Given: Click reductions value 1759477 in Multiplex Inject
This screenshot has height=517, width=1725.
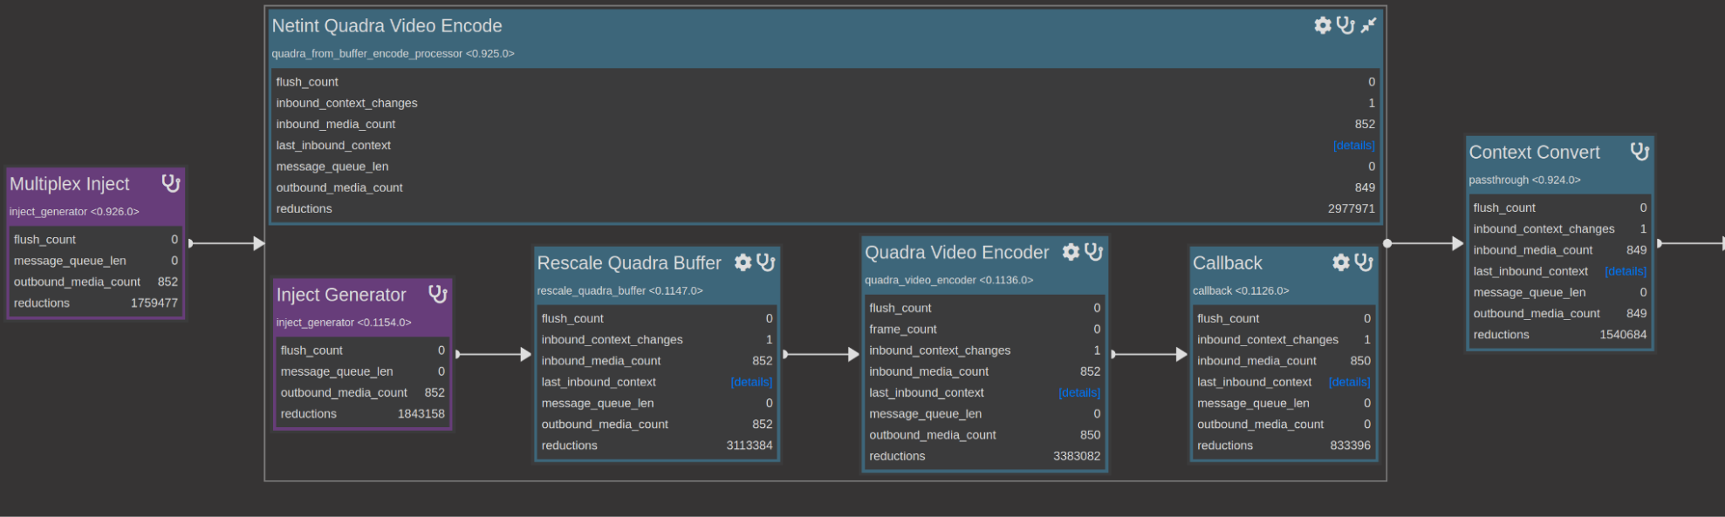Looking at the screenshot, I should pos(154,303).
